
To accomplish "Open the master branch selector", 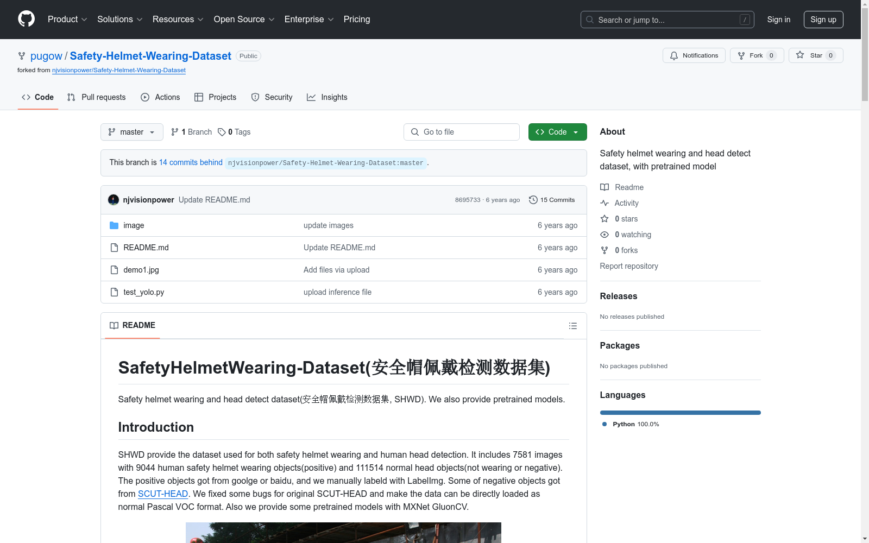I will pyautogui.click(x=132, y=132).
